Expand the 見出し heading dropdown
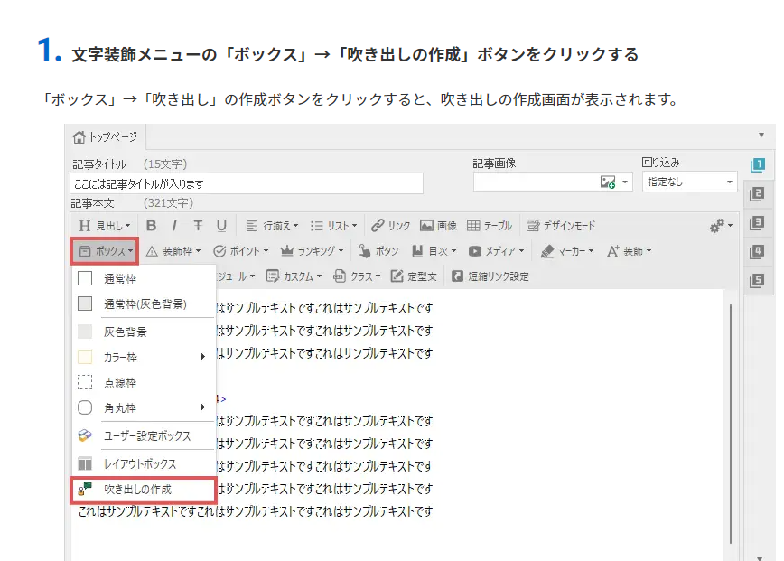The height and width of the screenshot is (561, 784). (x=105, y=226)
